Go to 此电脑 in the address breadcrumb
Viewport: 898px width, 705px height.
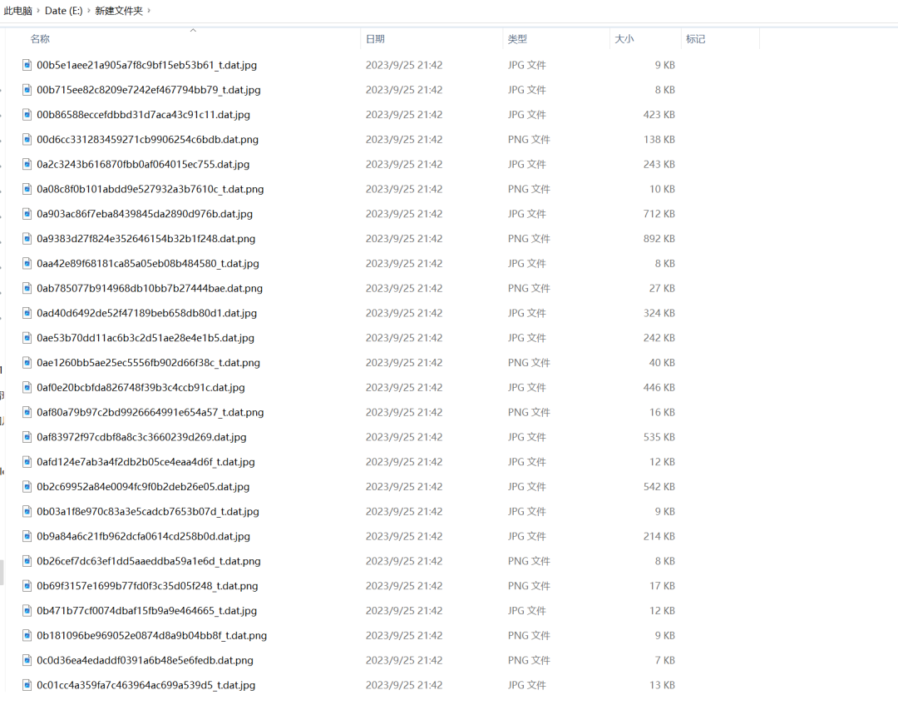click(x=17, y=10)
